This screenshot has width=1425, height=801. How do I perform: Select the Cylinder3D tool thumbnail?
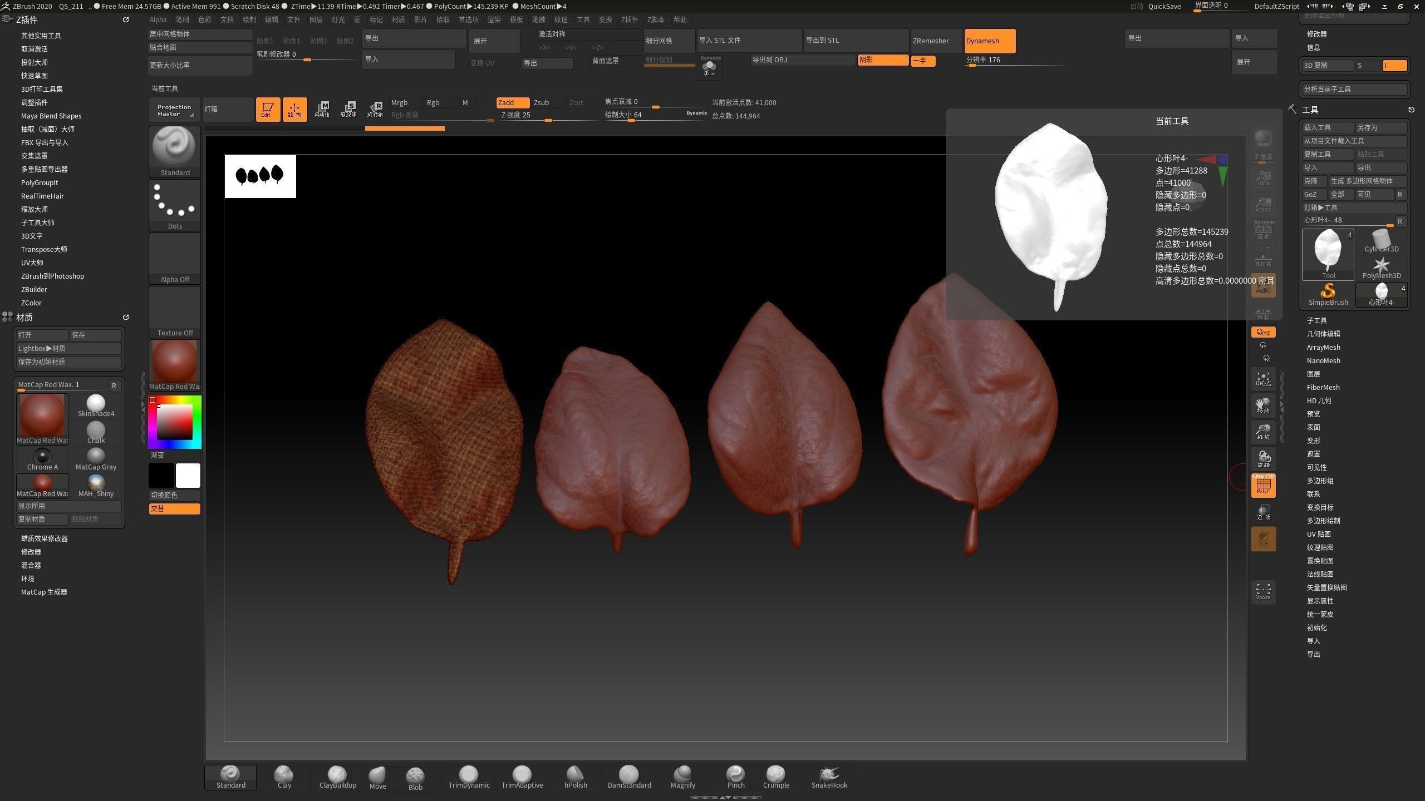1381,241
